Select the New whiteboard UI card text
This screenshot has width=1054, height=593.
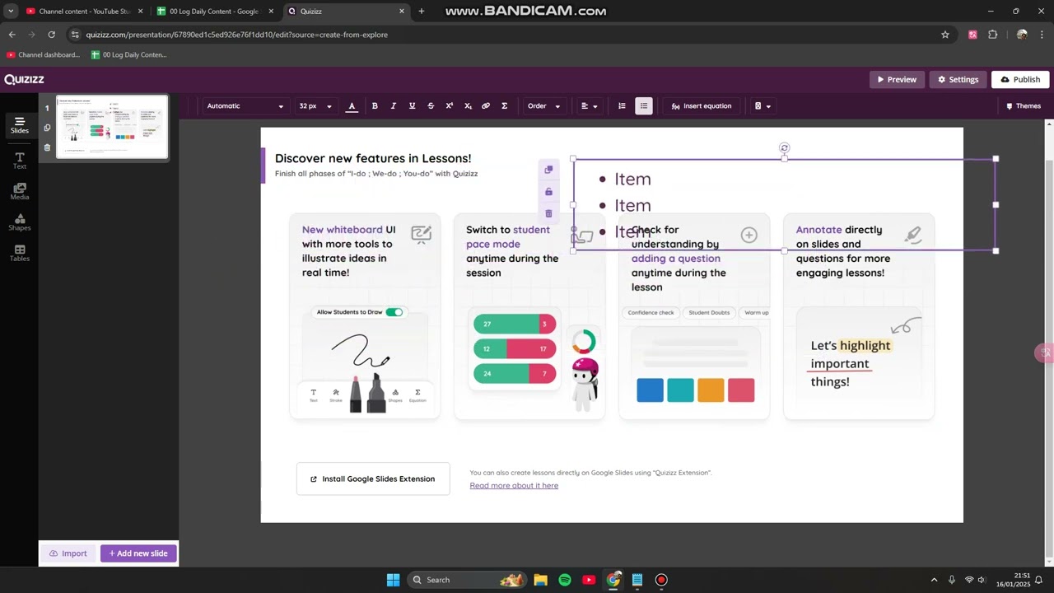tap(348, 251)
